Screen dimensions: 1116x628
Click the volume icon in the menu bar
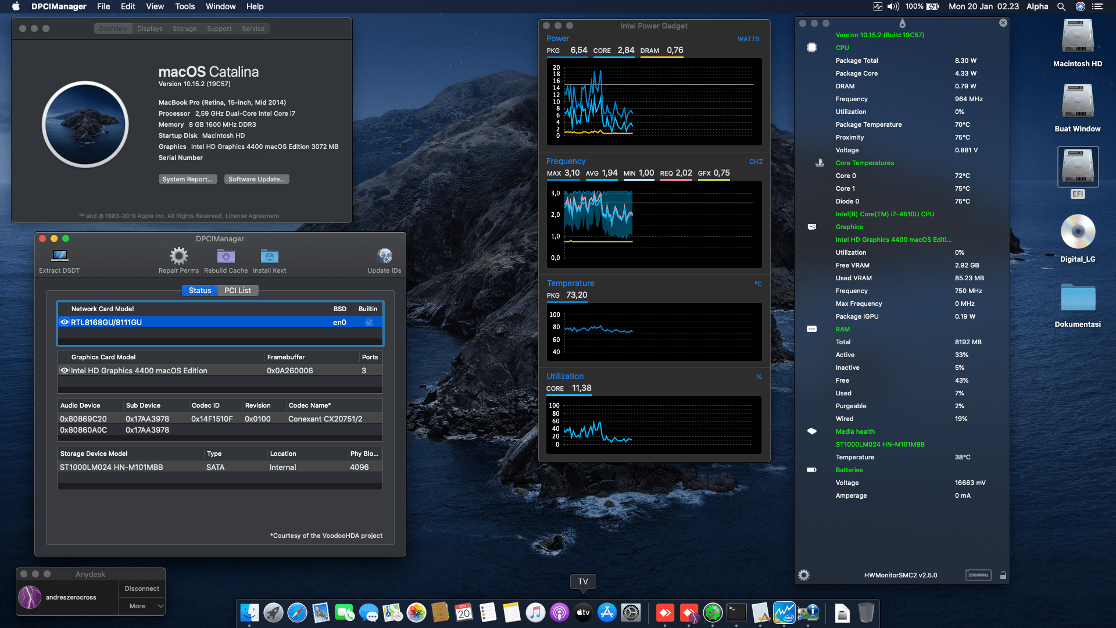tap(893, 6)
